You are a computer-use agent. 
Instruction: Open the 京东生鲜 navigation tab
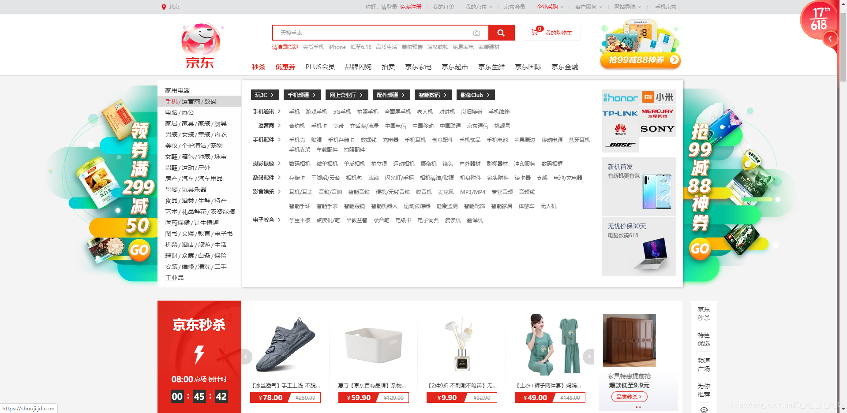(x=491, y=67)
